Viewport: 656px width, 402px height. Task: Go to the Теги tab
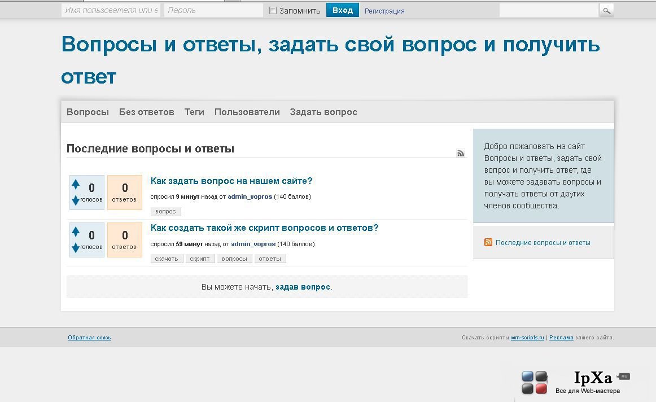(x=194, y=112)
